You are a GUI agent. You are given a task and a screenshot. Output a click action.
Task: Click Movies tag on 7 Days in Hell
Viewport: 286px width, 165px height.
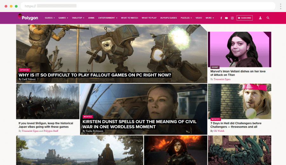tap(215, 119)
